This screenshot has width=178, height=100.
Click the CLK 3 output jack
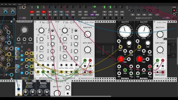coord(13,12)
